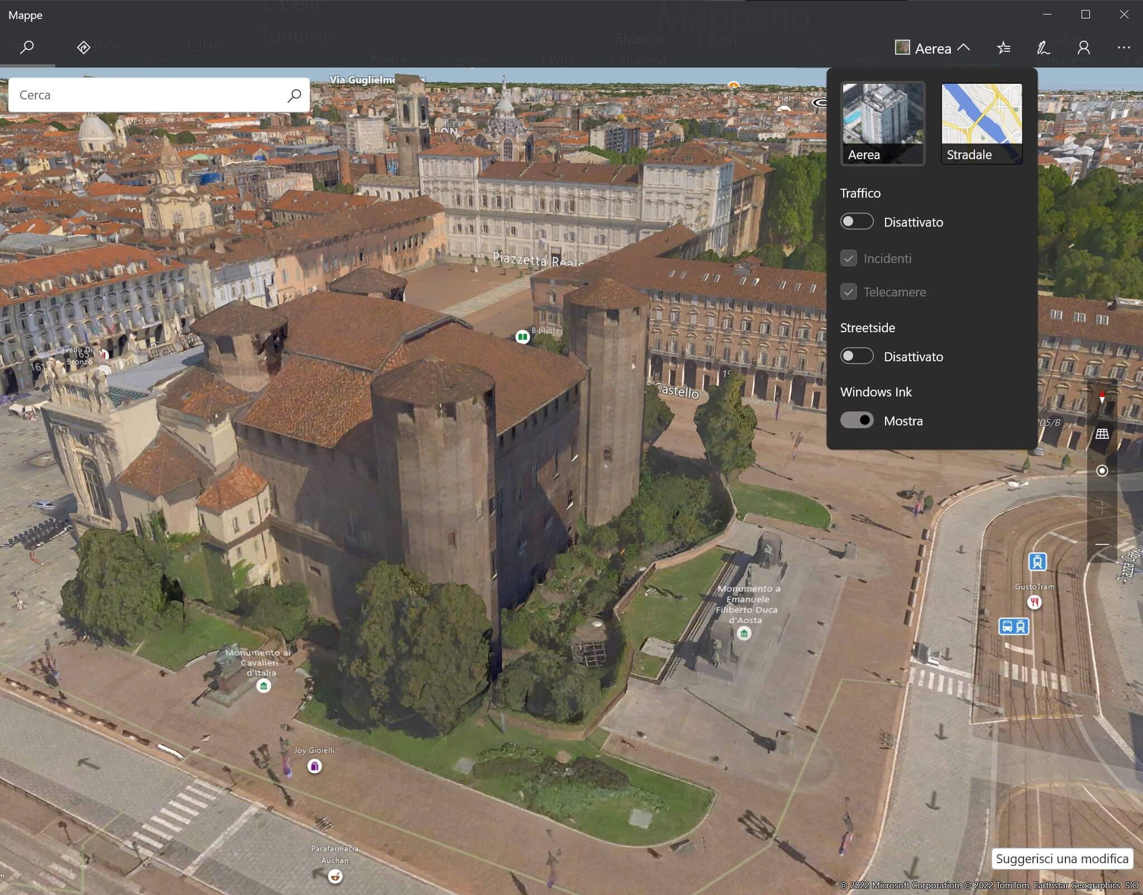This screenshot has width=1143, height=895.
Task: Click Suggerisci una modifica button
Action: (x=1061, y=859)
